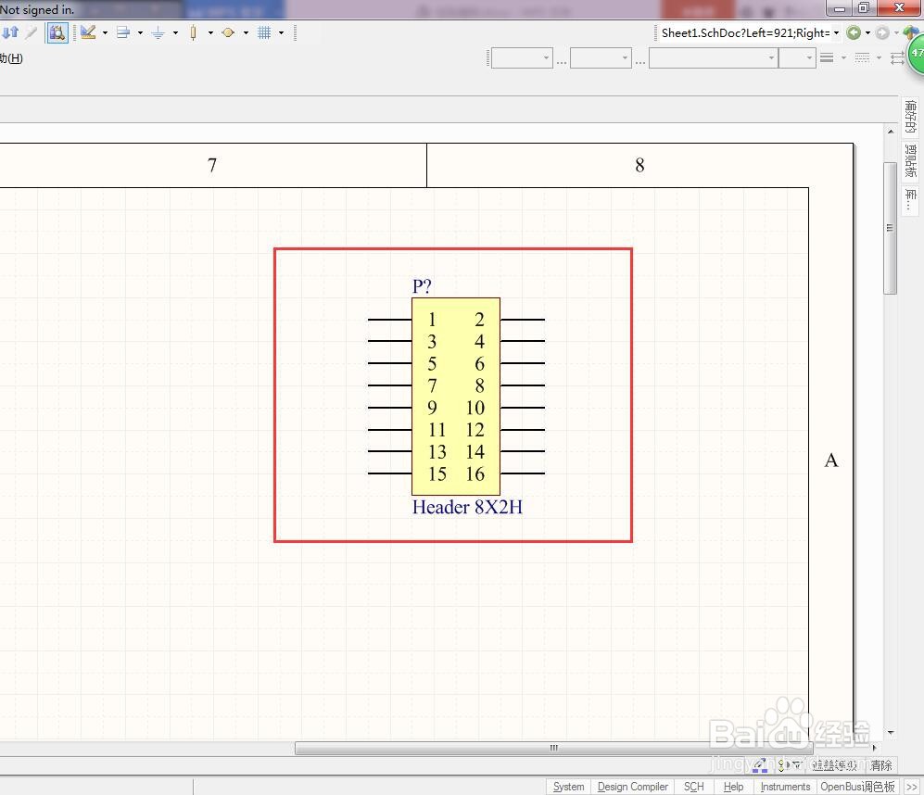This screenshot has width=924, height=795.
Task: Click pin 15 line of the header
Action: [389, 473]
